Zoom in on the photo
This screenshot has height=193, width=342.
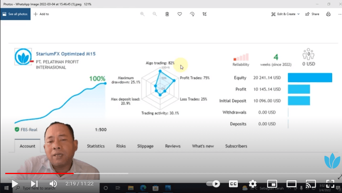tap(142, 14)
